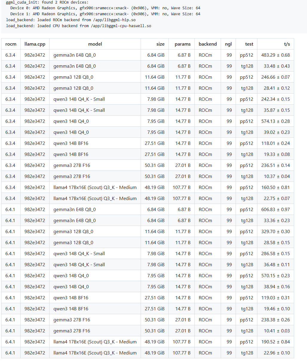
Task: Click the value '246.66 ± 0.07'
Action: [x=275, y=77]
